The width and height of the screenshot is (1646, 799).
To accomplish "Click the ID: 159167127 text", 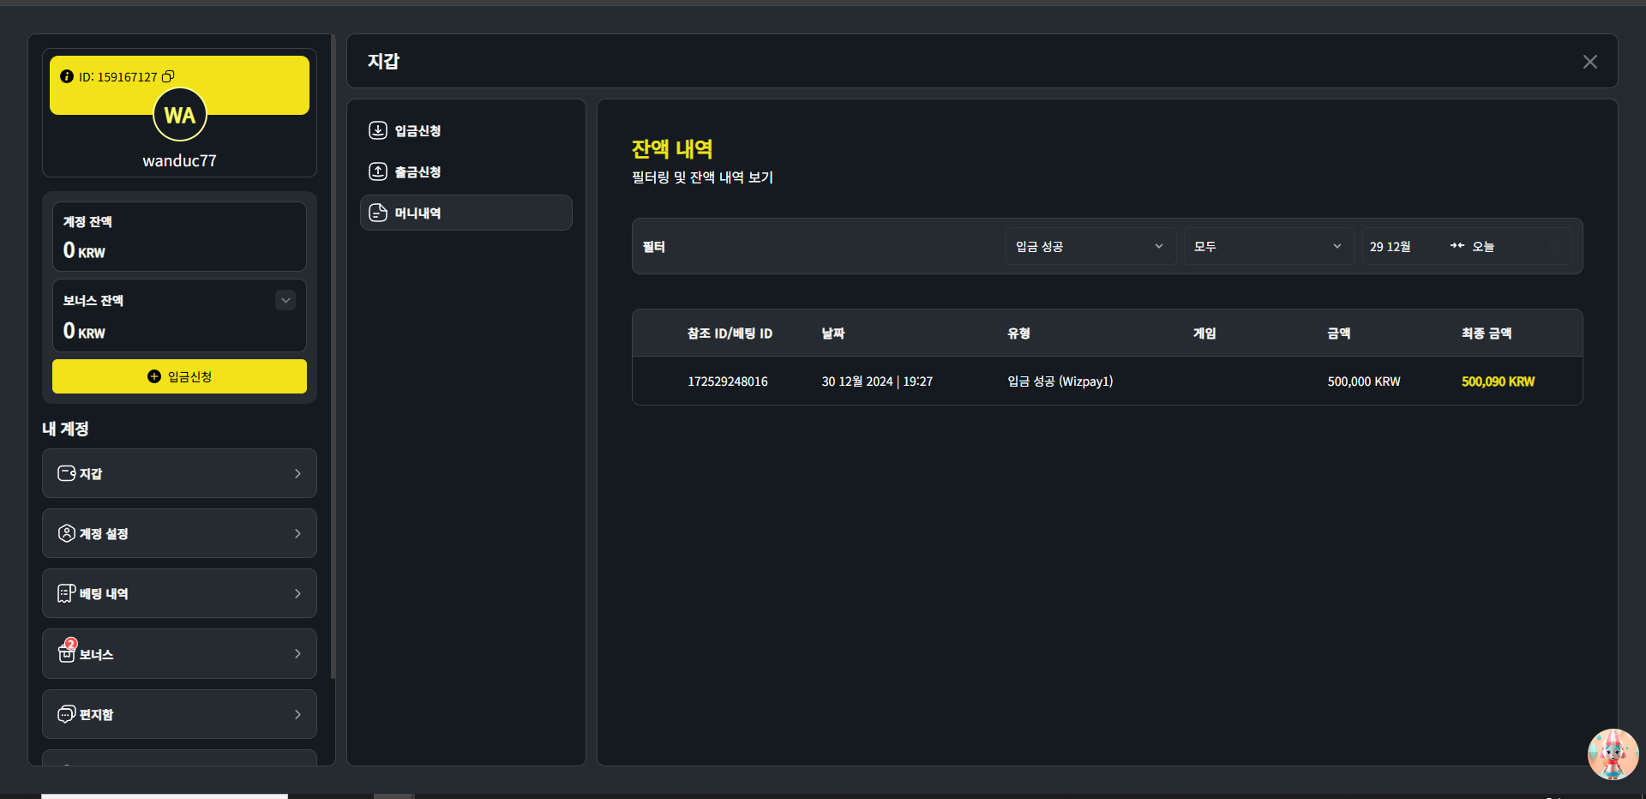I will pos(118,76).
